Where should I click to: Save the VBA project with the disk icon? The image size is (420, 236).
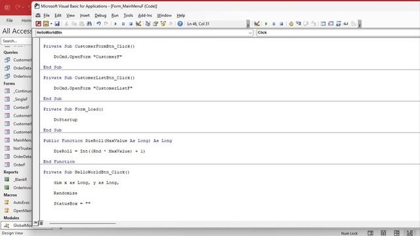[57, 24]
